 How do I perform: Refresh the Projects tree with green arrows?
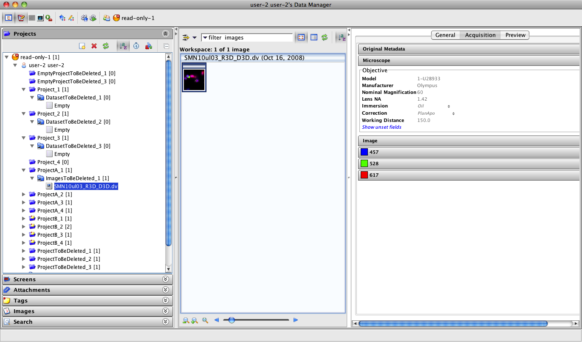106,46
